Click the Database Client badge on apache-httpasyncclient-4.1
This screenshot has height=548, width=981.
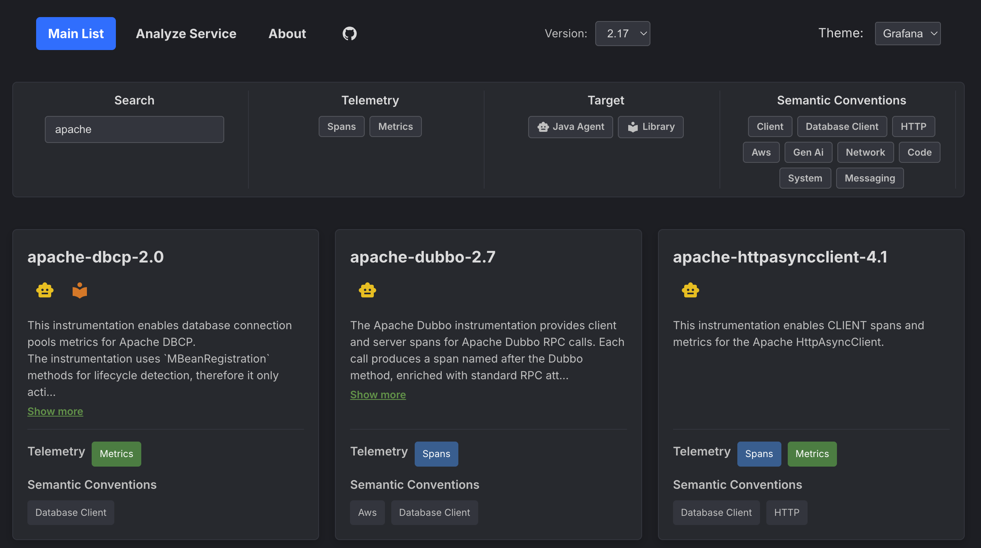(x=716, y=512)
